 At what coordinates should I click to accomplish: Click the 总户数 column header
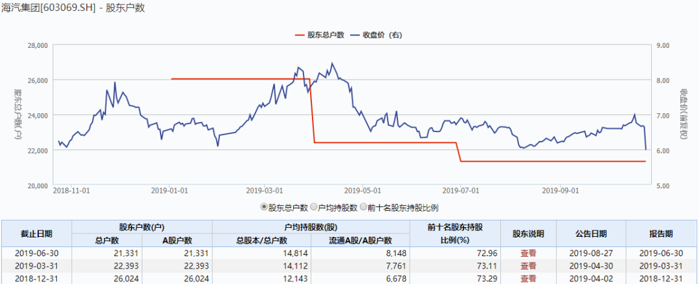coord(107,240)
